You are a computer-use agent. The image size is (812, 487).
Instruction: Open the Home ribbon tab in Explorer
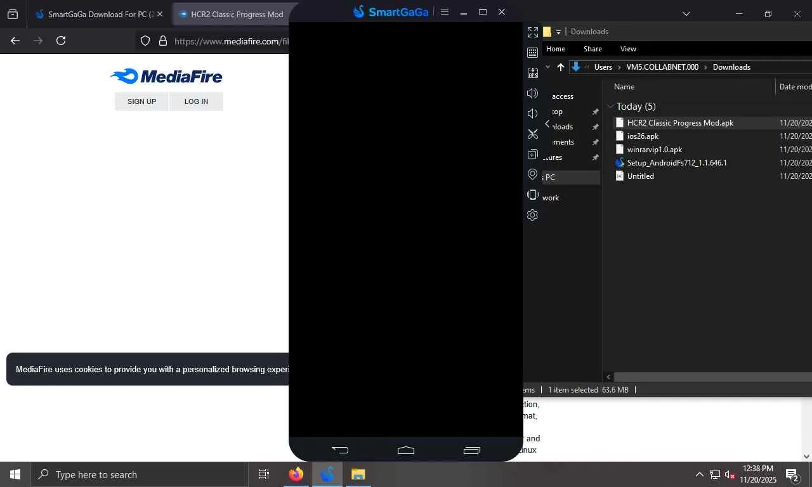556,49
